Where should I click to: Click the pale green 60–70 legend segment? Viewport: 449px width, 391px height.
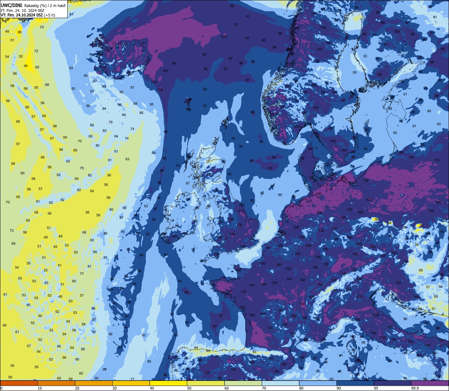coord(243,383)
